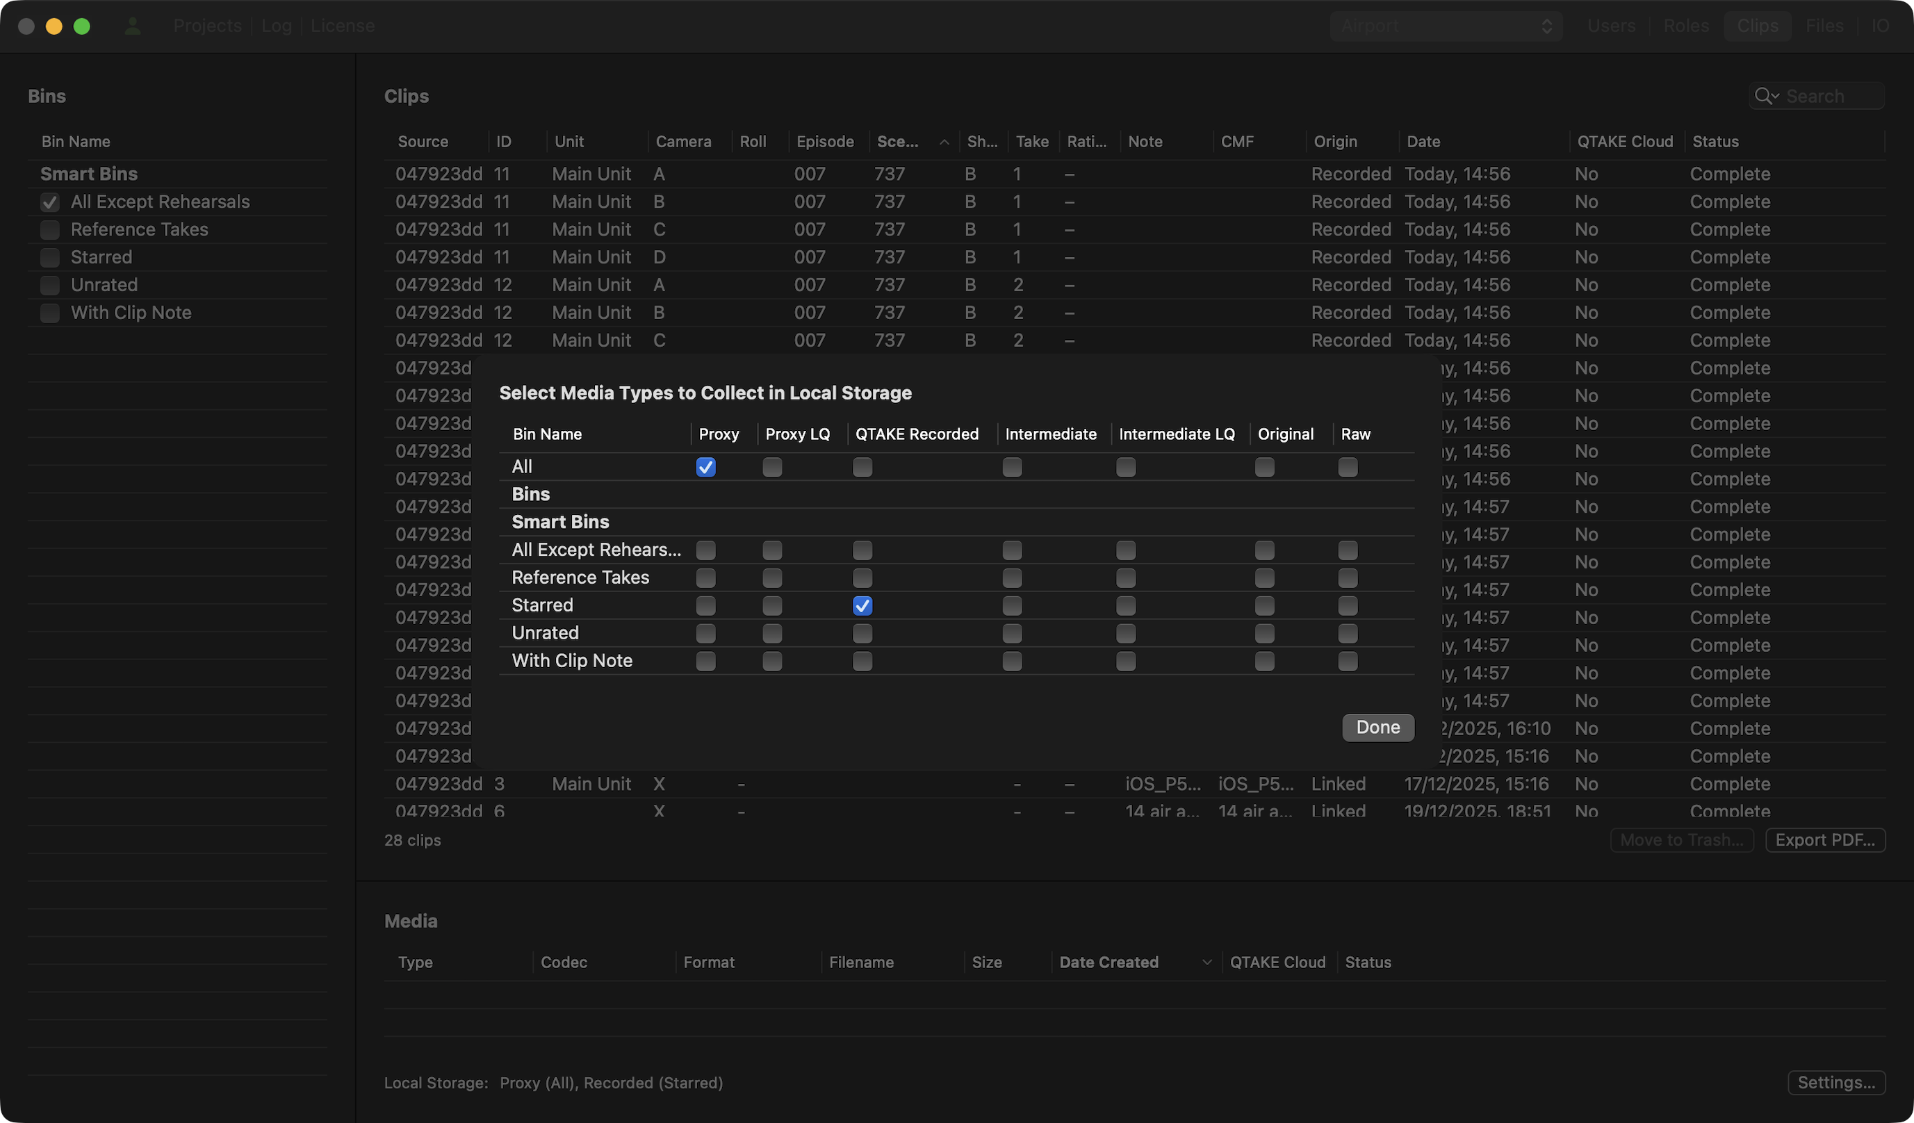Image resolution: width=1914 pixels, height=1123 pixels.
Task: Open the Projects menu item
Action: (207, 26)
